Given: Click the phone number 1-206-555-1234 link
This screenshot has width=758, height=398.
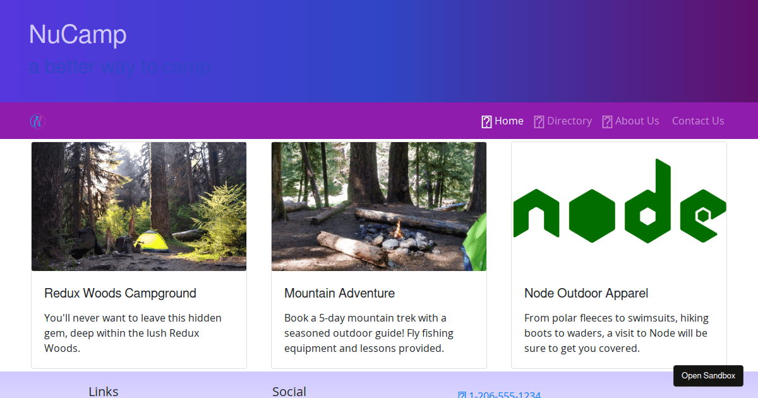Looking at the screenshot, I should tap(505, 395).
